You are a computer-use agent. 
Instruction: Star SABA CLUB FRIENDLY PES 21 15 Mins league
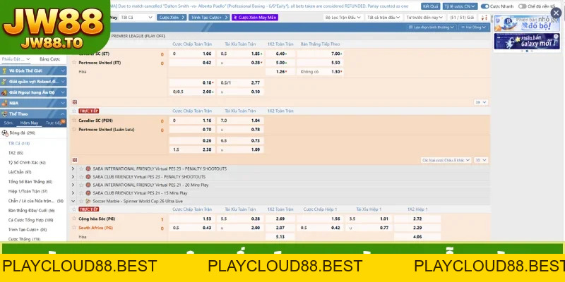pos(81,193)
